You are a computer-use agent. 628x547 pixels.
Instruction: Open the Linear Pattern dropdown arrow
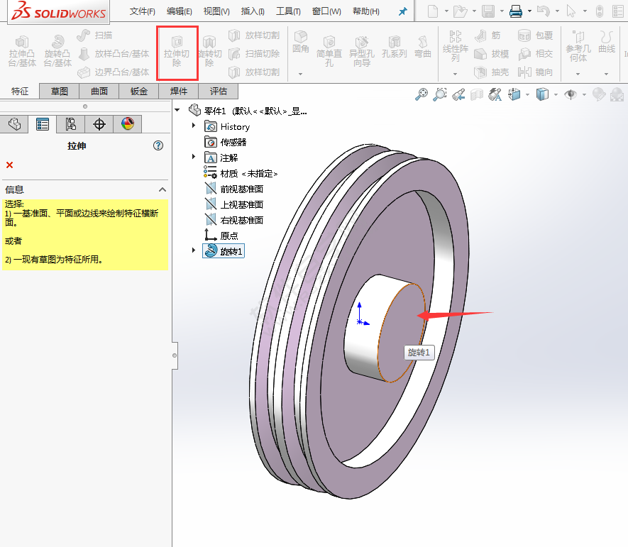coord(455,74)
